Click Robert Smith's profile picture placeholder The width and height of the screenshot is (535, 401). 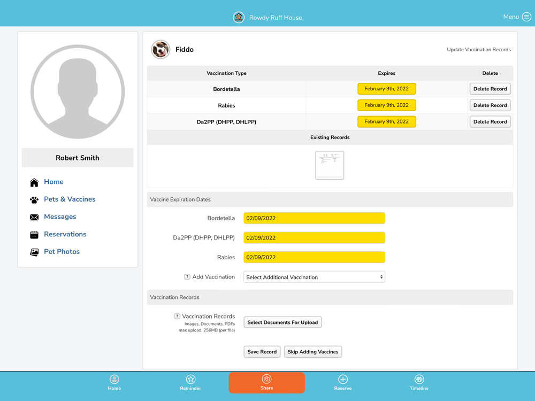tap(78, 92)
